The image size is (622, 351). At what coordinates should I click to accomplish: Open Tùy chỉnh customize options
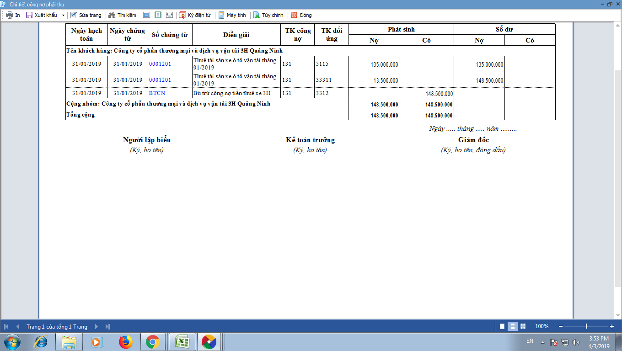tap(268, 15)
